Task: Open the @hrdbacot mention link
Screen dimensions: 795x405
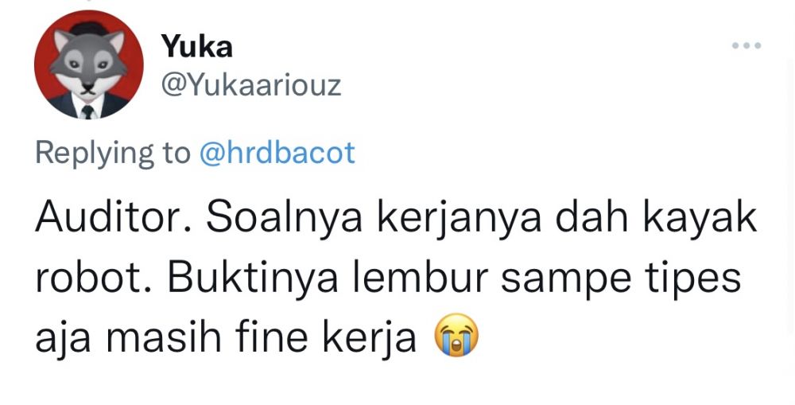Action: [x=277, y=153]
